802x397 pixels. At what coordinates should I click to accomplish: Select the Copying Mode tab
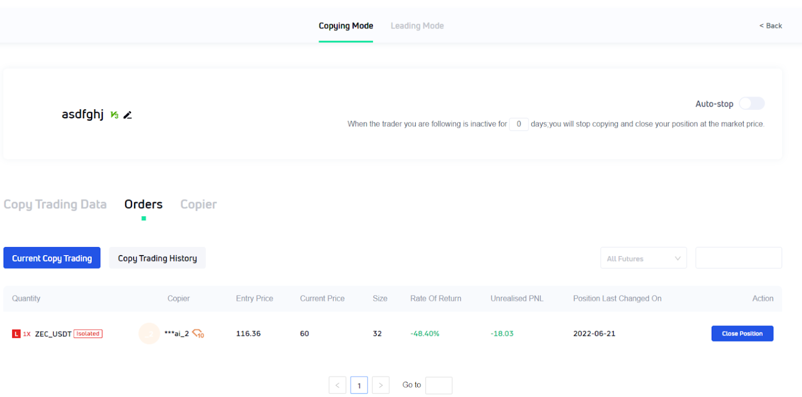click(346, 26)
